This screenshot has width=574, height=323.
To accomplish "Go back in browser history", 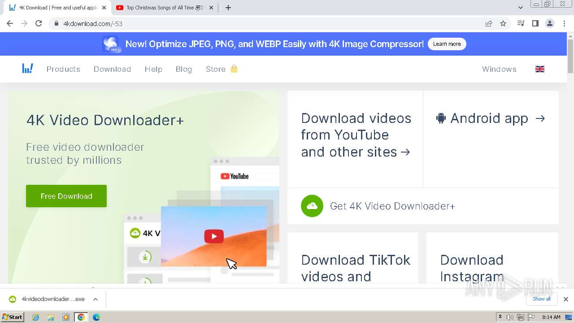I will (10, 23).
